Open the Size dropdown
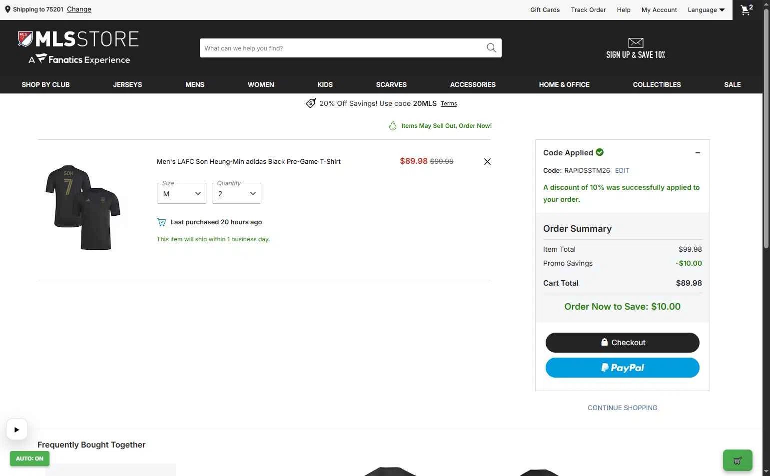The image size is (770, 476). [x=181, y=193]
